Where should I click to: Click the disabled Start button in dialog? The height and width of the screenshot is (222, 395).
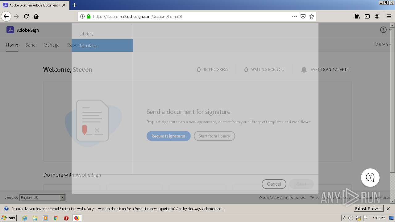click(301, 184)
